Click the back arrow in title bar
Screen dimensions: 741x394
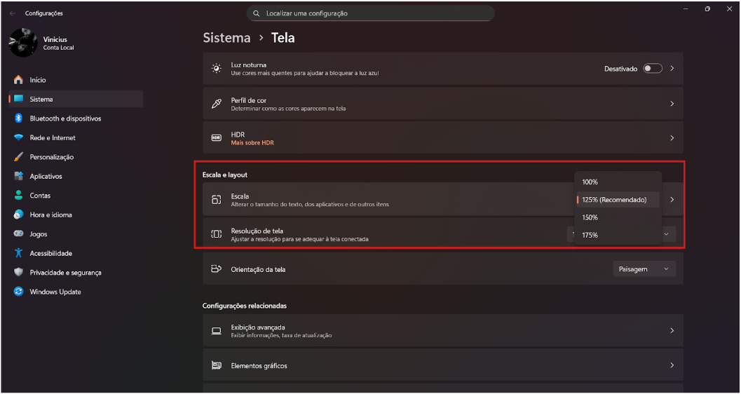pos(13,13)
